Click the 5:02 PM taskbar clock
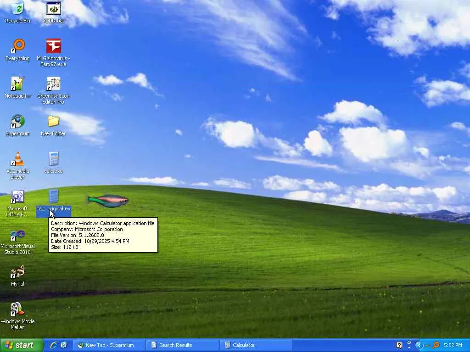470x352 pixels. click(x=453, y=345)
